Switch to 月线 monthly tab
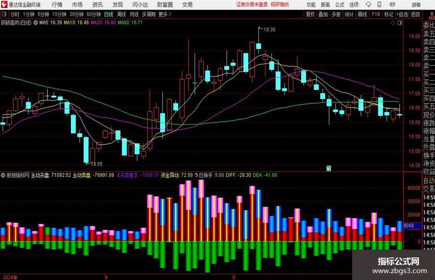 click(x=134, y=14)
